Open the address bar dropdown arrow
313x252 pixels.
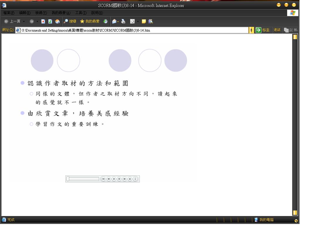coord(251,30)
